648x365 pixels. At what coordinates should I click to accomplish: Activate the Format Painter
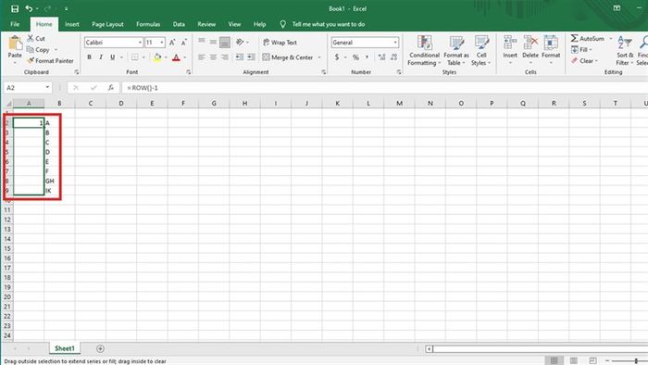[50, 61]
